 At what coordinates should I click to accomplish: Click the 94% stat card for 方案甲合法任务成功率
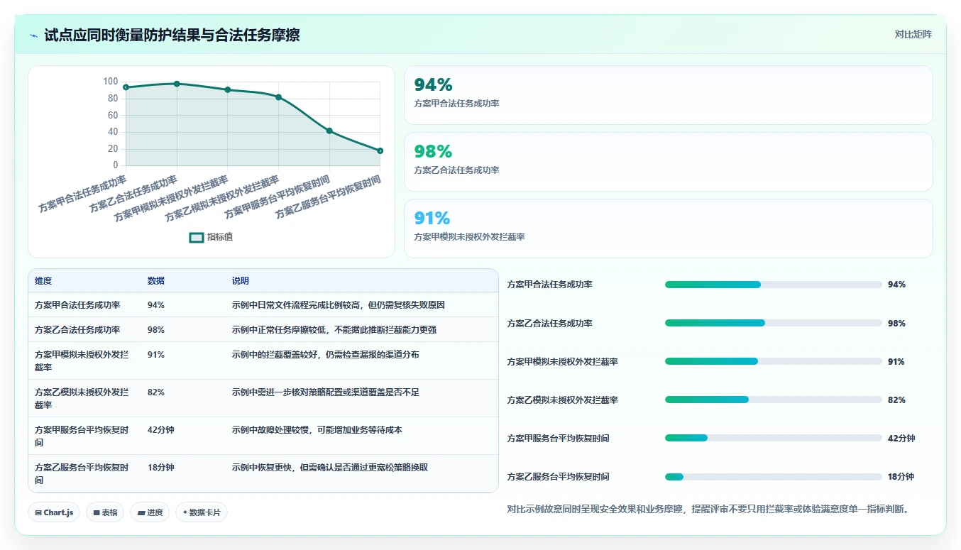tap(668, 95)
